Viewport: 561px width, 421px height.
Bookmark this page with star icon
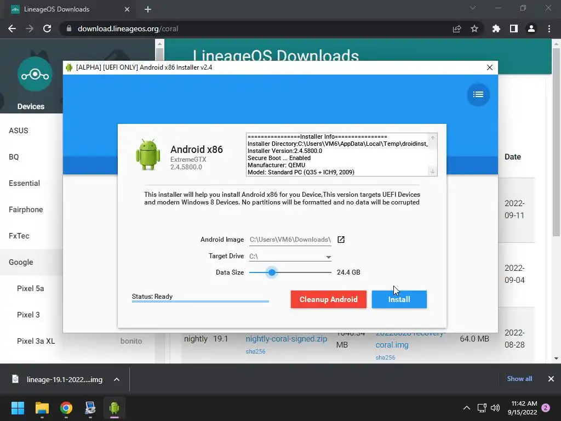point(474,29)
